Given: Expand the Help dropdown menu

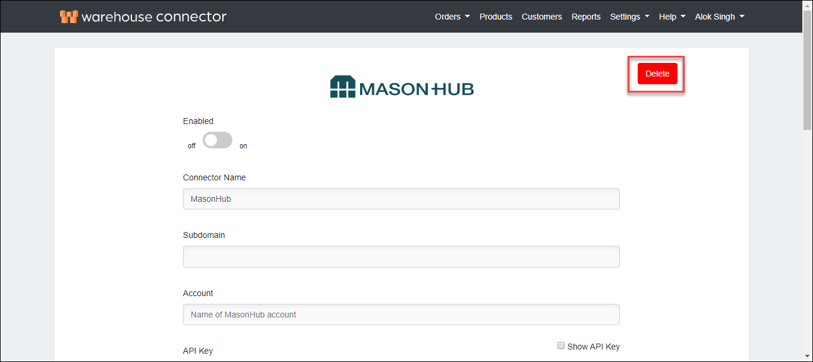Looking at the screenshot, I should click(672, 17).
